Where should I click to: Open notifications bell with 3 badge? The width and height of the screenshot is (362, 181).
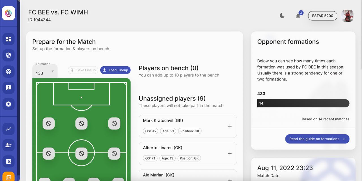coord(298,16)
